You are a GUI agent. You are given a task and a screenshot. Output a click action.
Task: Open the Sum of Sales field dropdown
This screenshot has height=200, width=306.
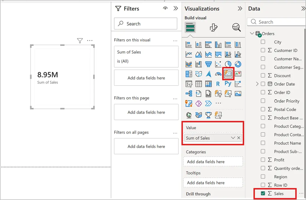tap(233, 138)
